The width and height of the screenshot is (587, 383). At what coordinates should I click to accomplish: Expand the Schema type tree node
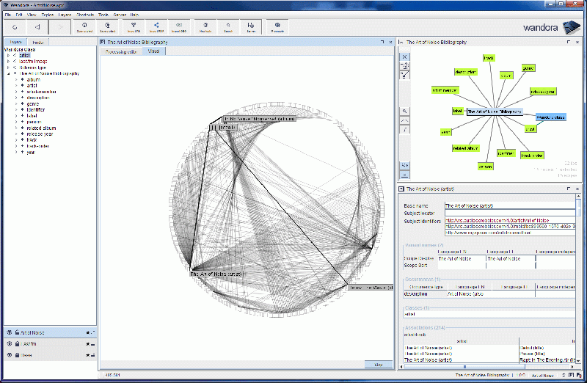pos(8,68)
